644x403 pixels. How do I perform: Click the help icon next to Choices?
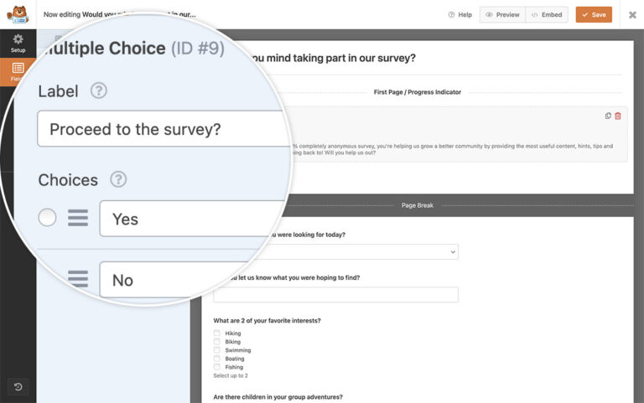tap(118, 179)
